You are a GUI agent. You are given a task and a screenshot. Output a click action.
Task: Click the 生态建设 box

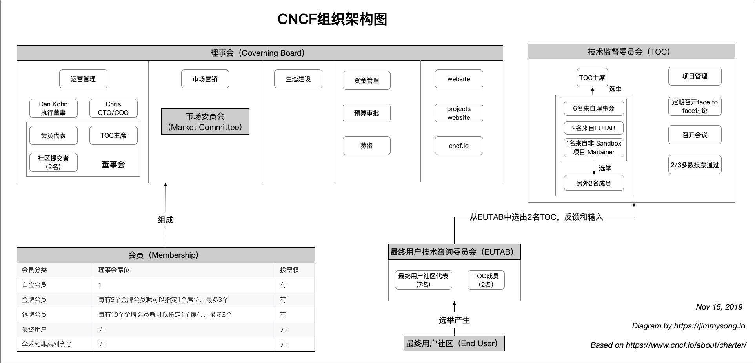coord(298,79)
